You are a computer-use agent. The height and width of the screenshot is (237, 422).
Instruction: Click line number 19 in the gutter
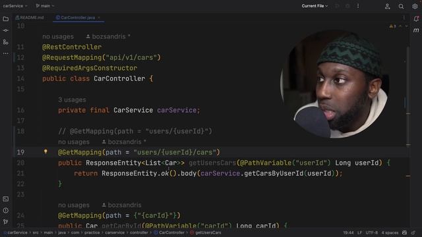(x=20, y=152)
